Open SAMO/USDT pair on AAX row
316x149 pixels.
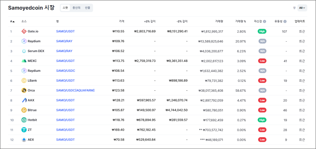[65, 100]
